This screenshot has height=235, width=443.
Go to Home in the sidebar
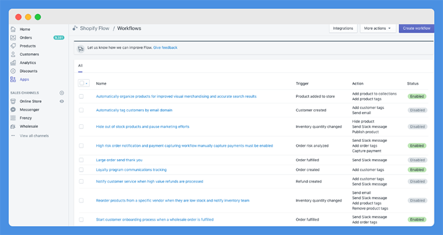click(25, 29)
